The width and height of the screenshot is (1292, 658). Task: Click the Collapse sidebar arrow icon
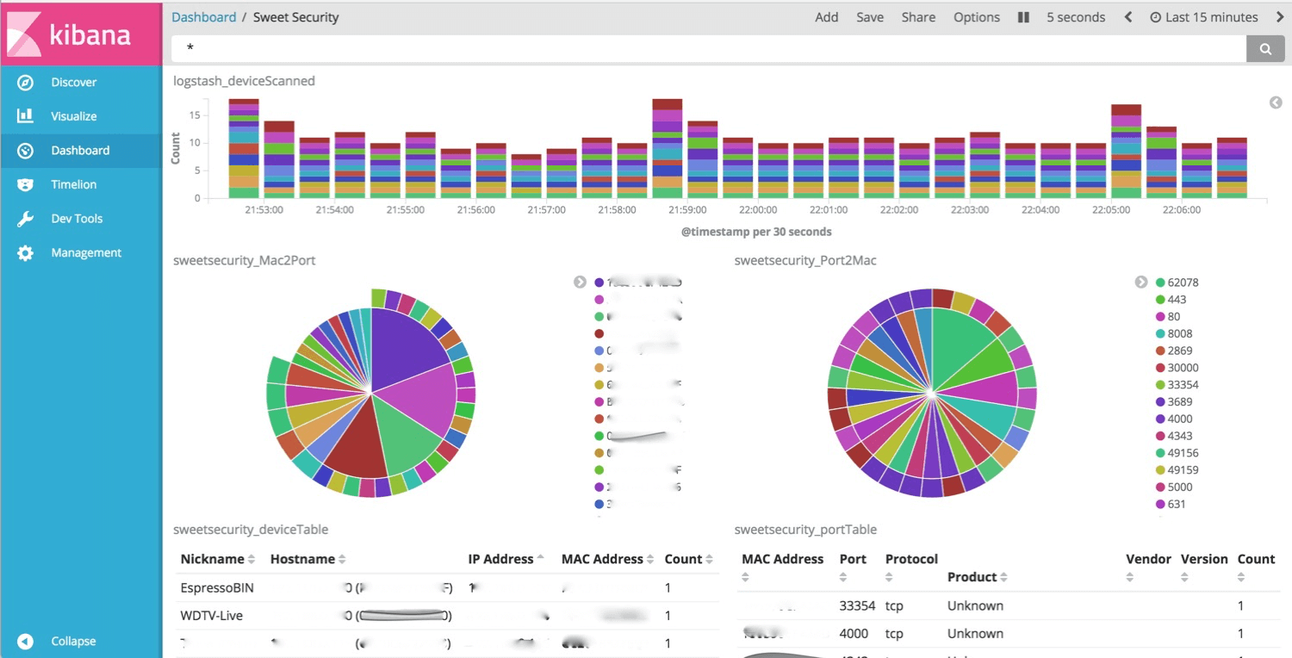pyautogui.click(x=25, y=642)
